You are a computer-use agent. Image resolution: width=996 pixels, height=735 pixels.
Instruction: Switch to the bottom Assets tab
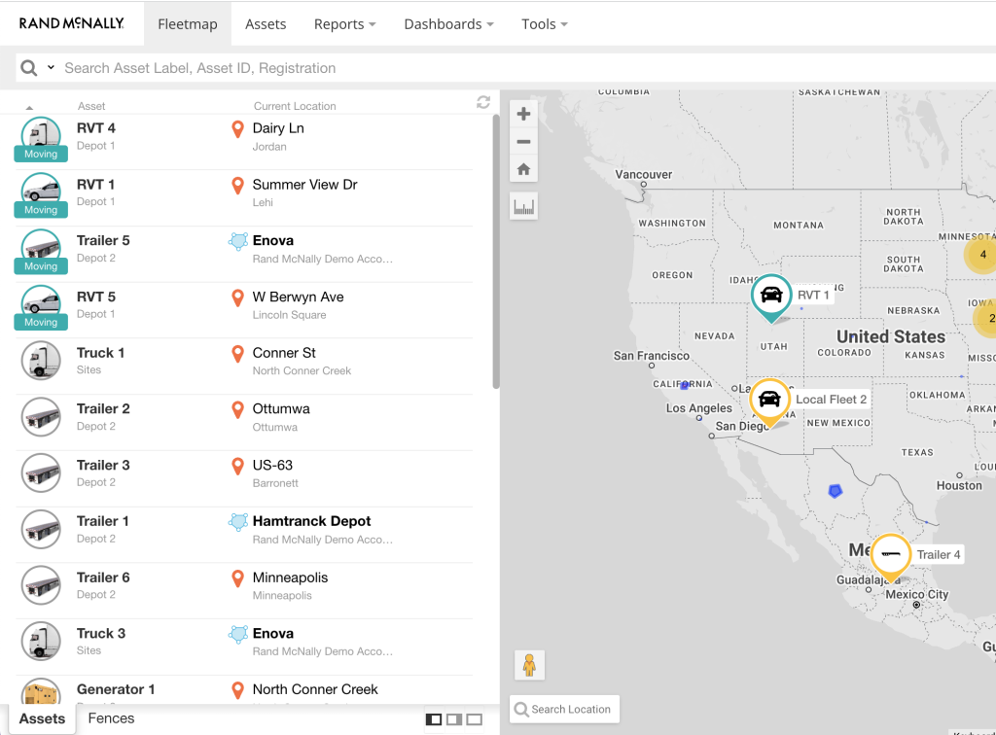[x=42, y=718]
